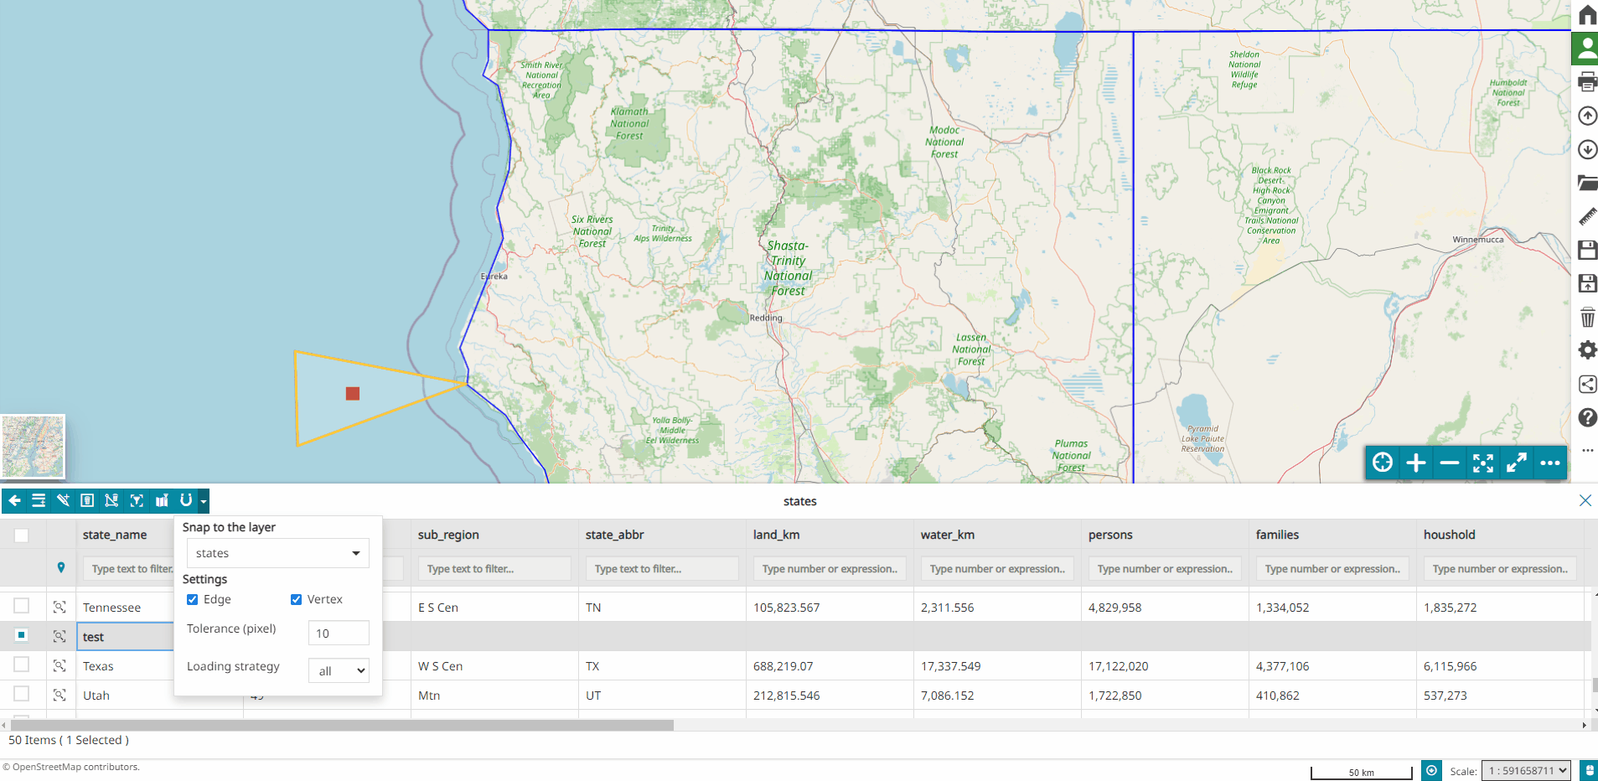Deselect the checkbox on the test row
Viewport: 1598px width, 781px height.
click(21, 635)
